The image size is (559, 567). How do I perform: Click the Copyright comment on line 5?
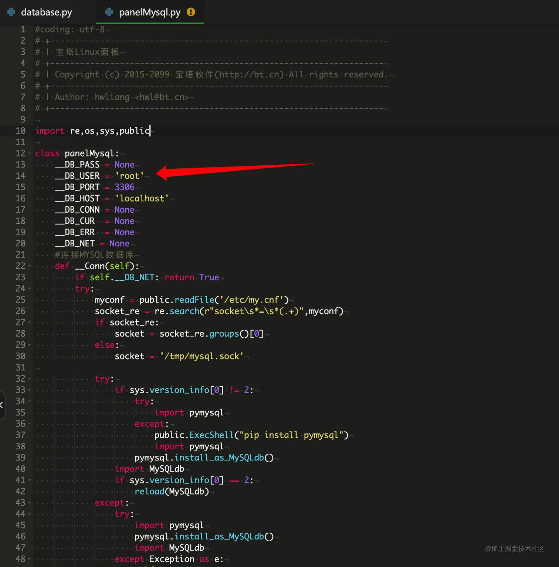[x=211, y=75]
